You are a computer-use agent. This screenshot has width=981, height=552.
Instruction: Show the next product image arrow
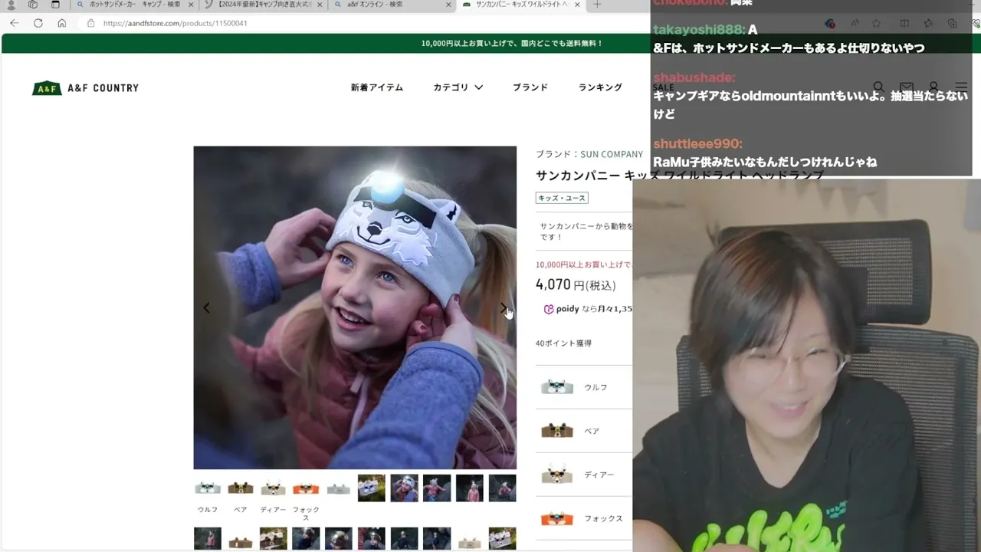coord(504,308)
